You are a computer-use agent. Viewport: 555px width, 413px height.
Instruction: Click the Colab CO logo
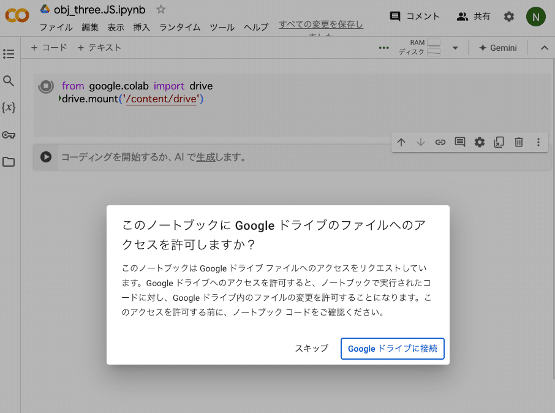click(x=17, y=16)
